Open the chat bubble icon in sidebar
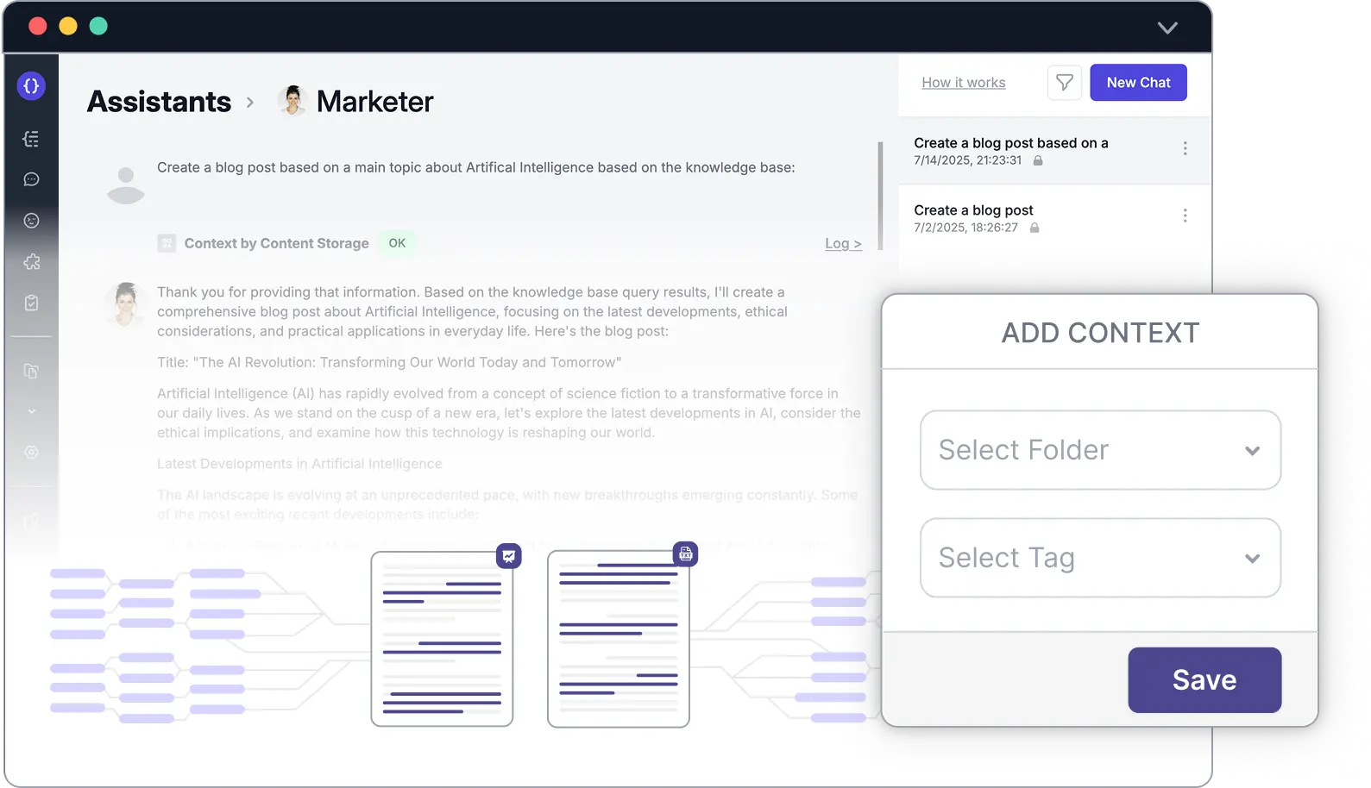The width and height of the screenshot is (1371, 788). (x=32, y=179)
